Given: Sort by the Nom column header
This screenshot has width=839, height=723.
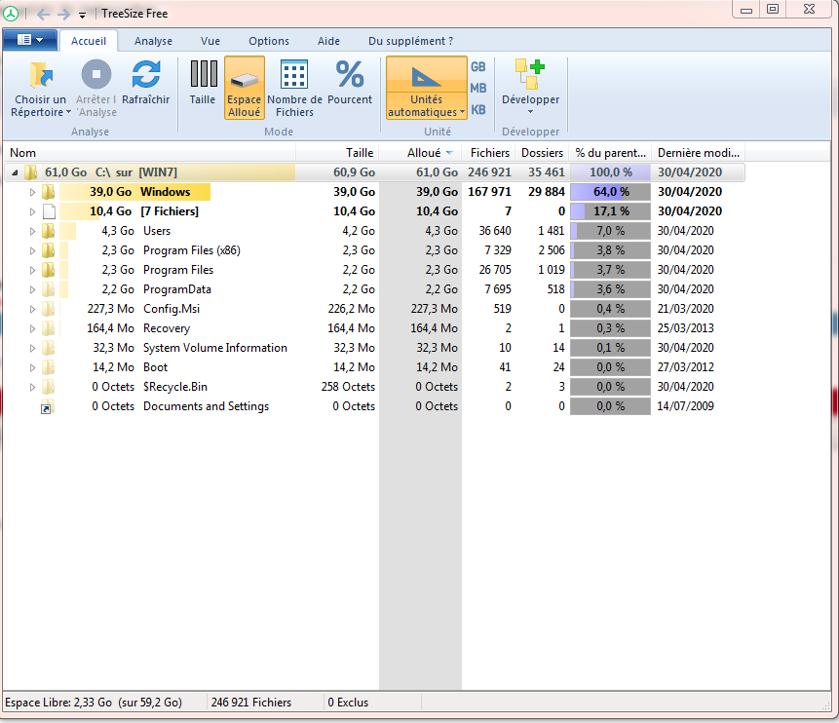Looking at the screenshot, I should (x=150, y=153).
